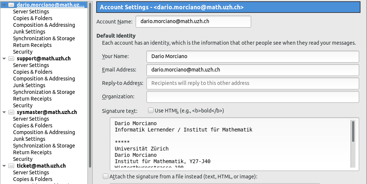
Task: Open Server Settings under dario.morciano account
Action: pos(31,12)
